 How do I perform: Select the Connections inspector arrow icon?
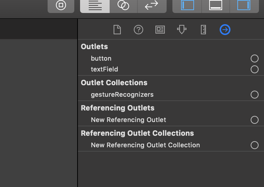[225, 30]
